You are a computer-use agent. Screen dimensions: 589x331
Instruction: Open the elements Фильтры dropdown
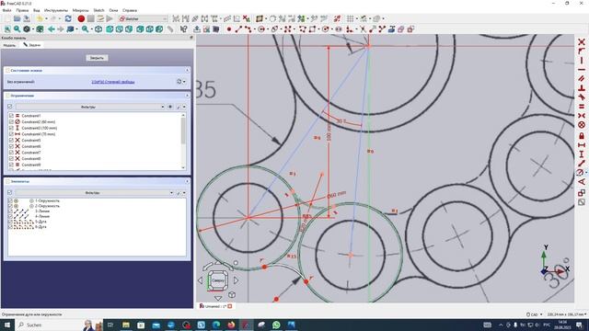[x=94, y=192]
